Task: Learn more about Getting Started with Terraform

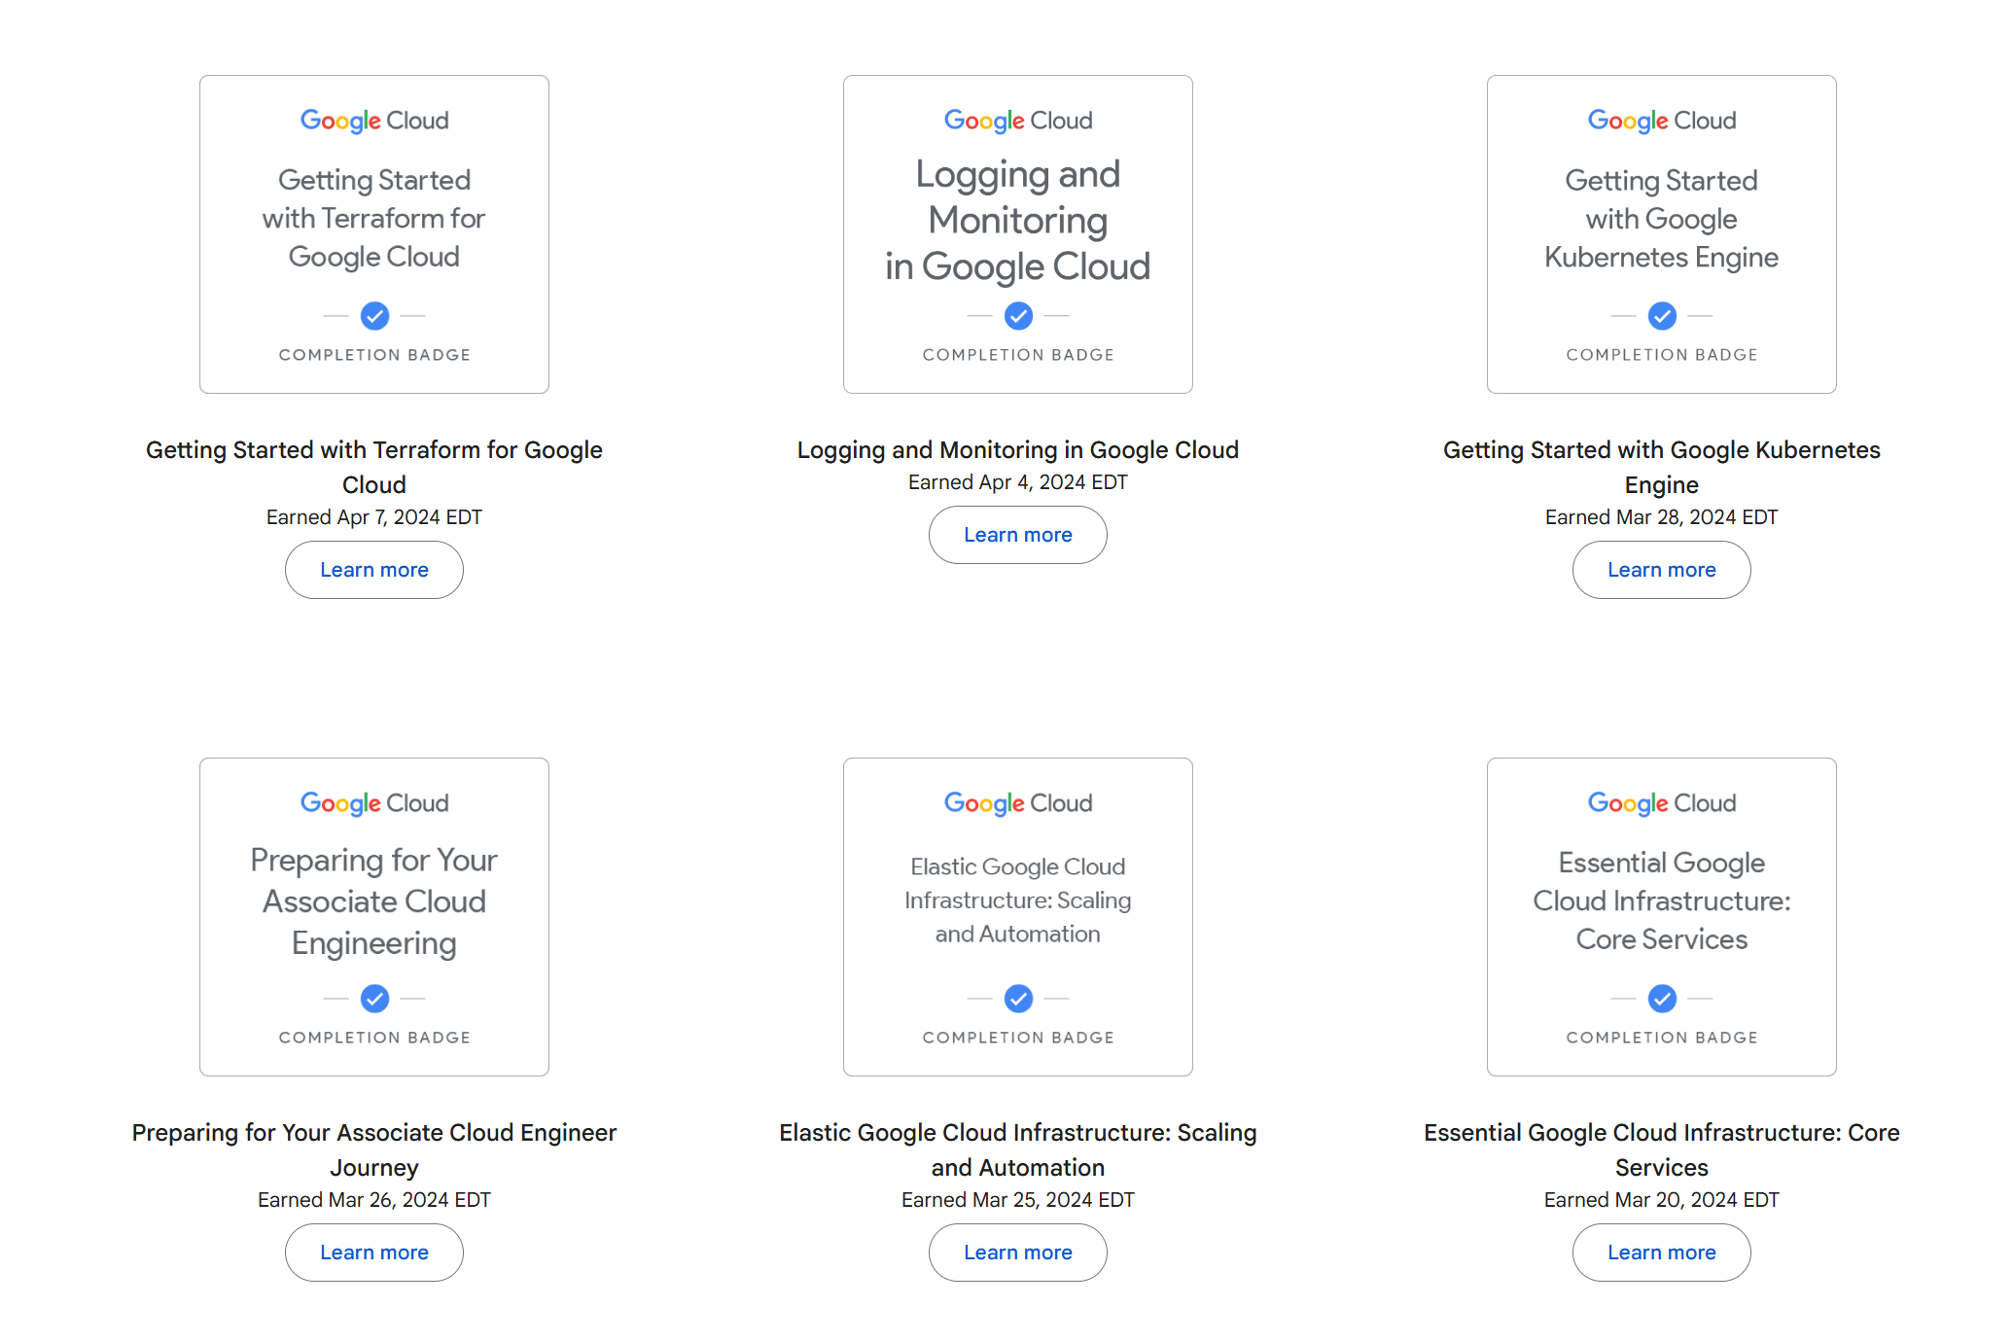Action: (374, 570)
